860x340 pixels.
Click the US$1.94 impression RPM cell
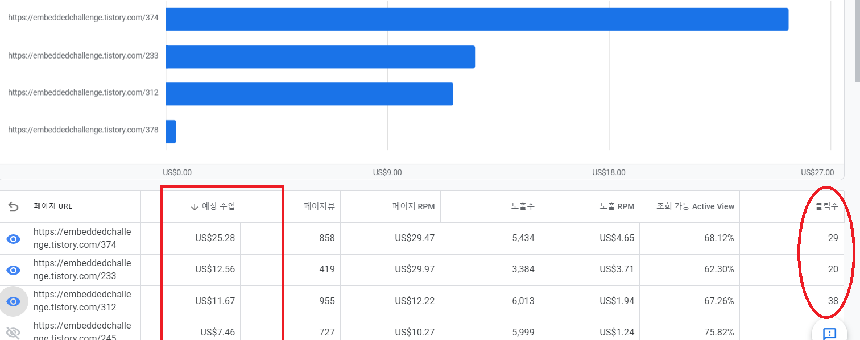(617, 301)
